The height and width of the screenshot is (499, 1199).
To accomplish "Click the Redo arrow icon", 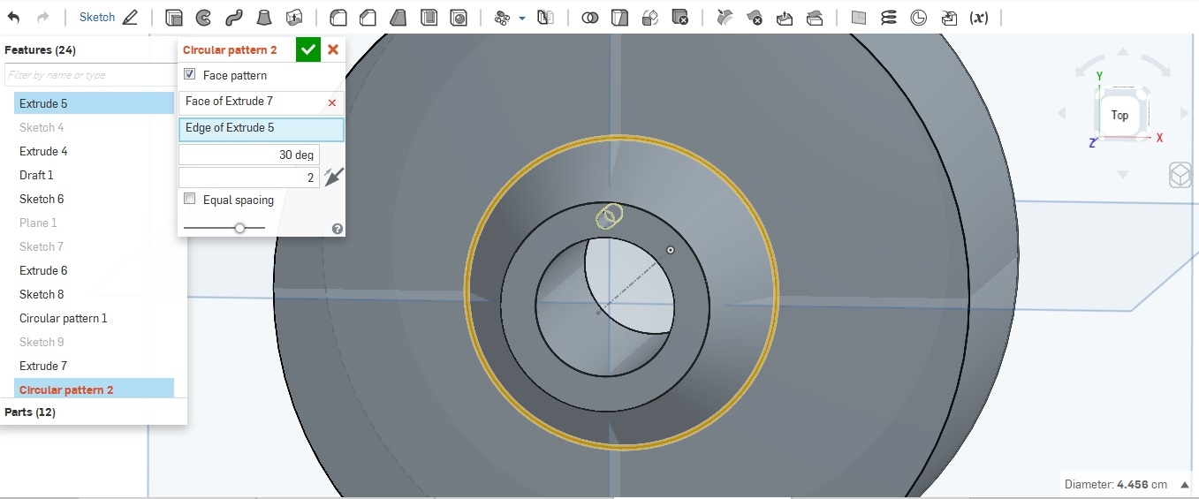I will [43, 17].
